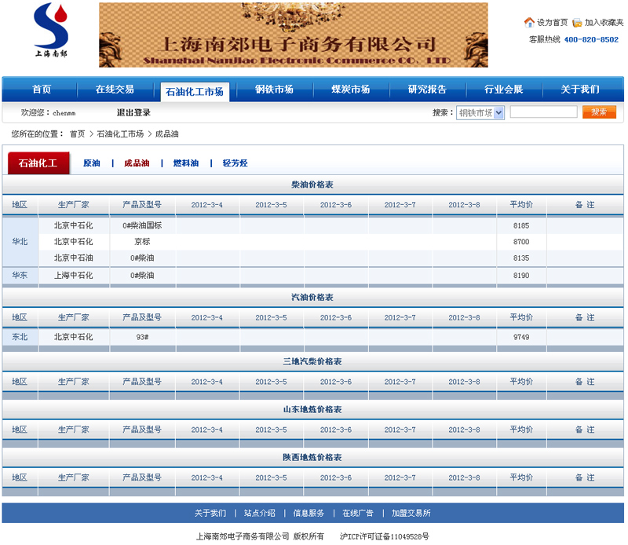The image size is (628, 545).
Task: Go to 首页 in the breadcrumb
Action: [x=77, y=134]
